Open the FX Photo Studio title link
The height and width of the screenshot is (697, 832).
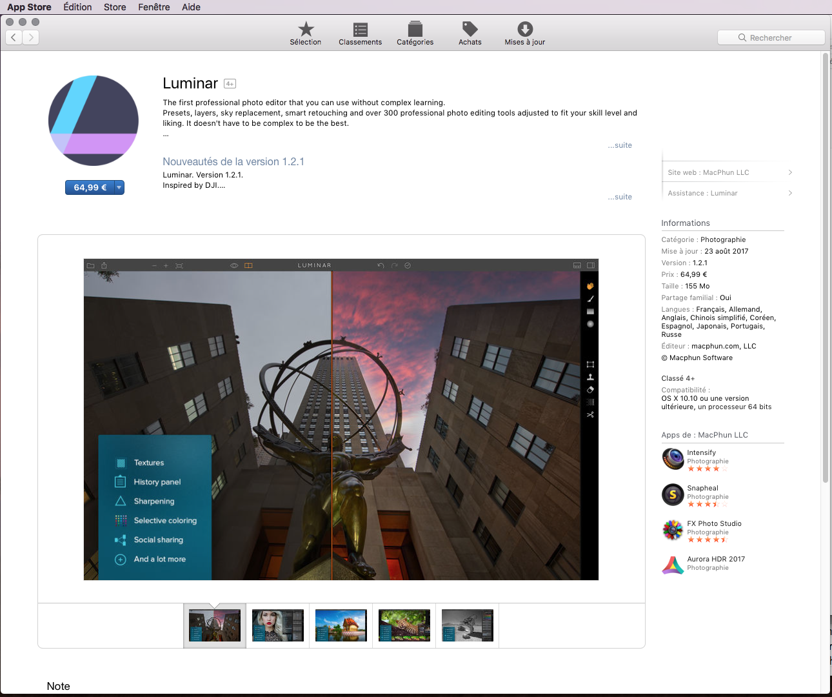[x=714, y=523]
